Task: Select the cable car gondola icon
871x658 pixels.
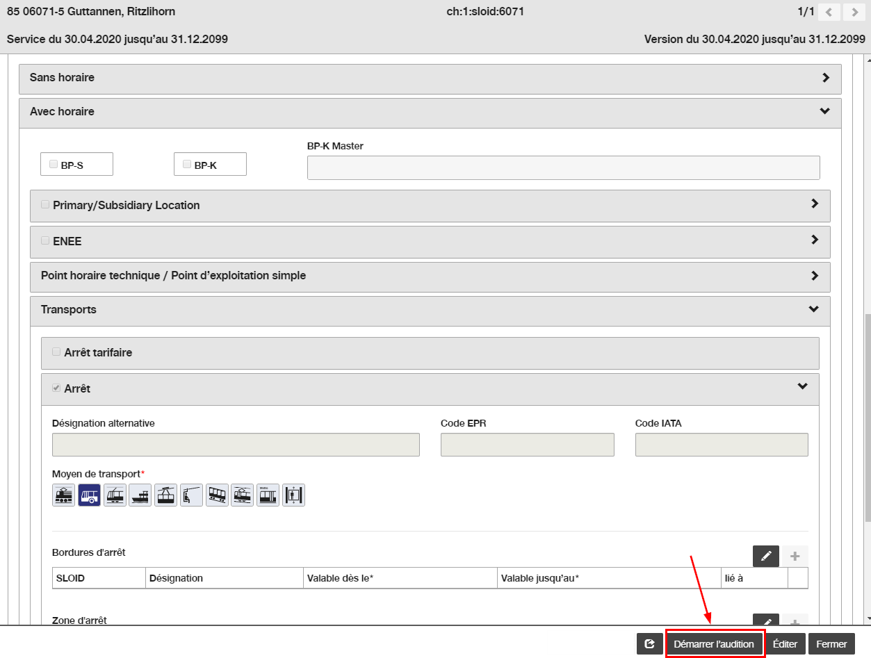Action: [x=166, y=495]
